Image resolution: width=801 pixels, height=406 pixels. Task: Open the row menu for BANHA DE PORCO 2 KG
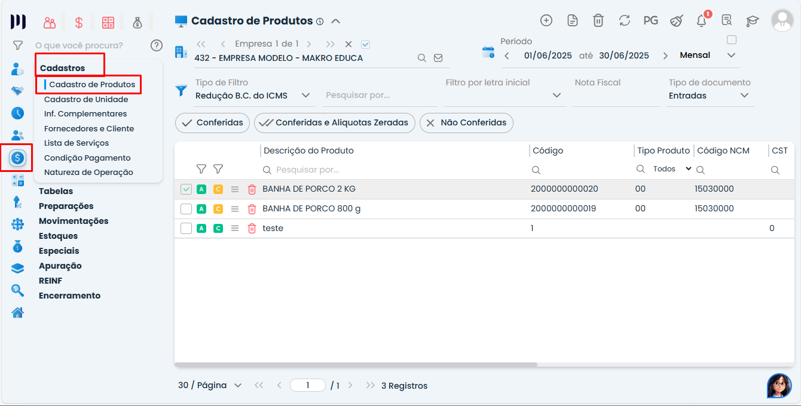235,189
